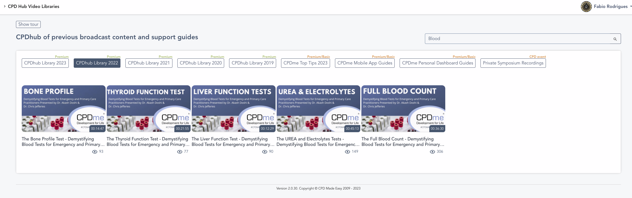Select CPDme Mobile App Guides tab
632x198 pixels.
click(x=365, y=63)
